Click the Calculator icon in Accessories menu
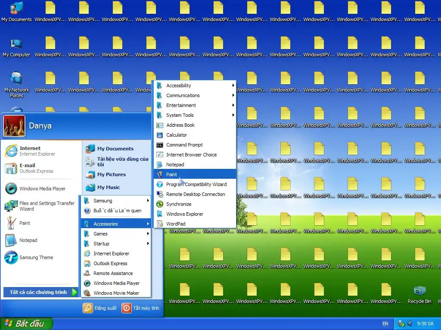The image size is (441, 330). (159, 135)
